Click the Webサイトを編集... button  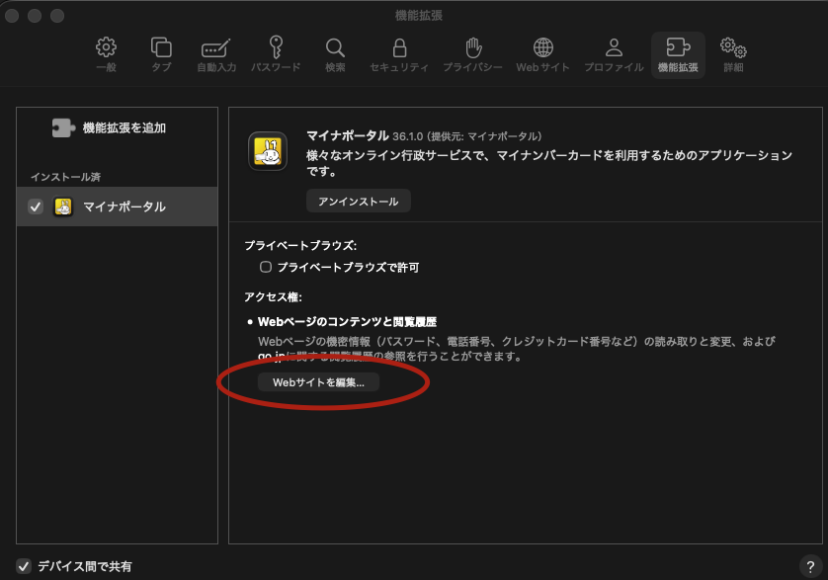point(318,381)
